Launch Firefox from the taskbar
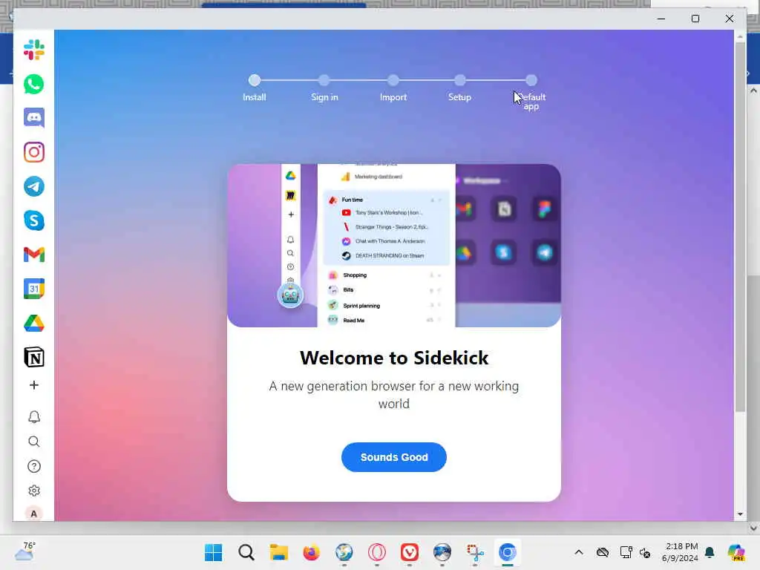Screen dimensions: 760x570 click(x=311, y=552)
